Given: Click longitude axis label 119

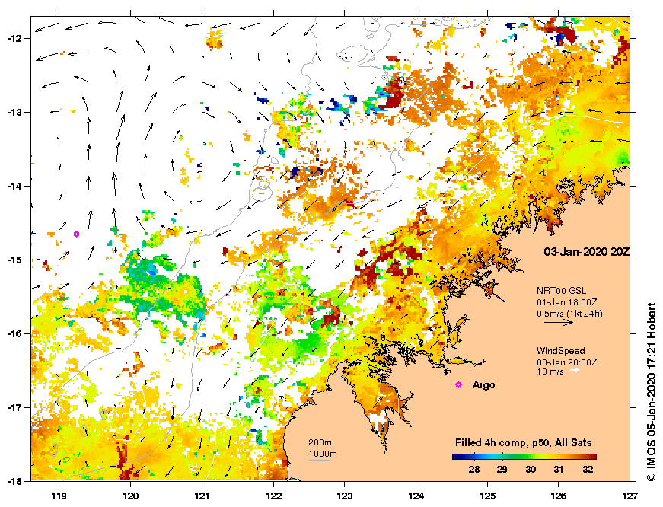Looking at the screenshot, I should tap(59, 496).
